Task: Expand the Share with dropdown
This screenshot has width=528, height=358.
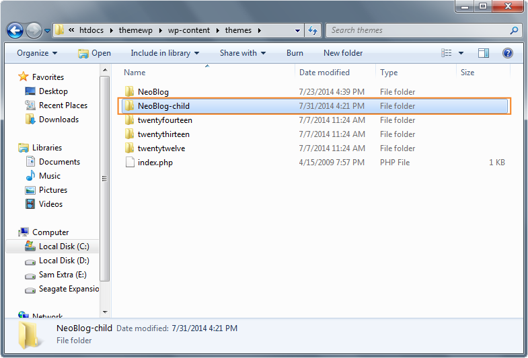Action: tap(242, 53)
